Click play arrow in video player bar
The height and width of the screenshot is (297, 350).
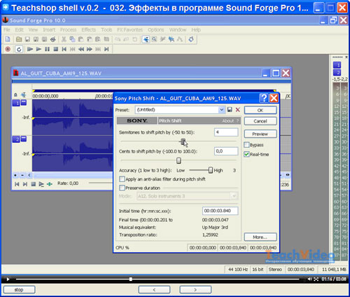[x=8, y=279]
